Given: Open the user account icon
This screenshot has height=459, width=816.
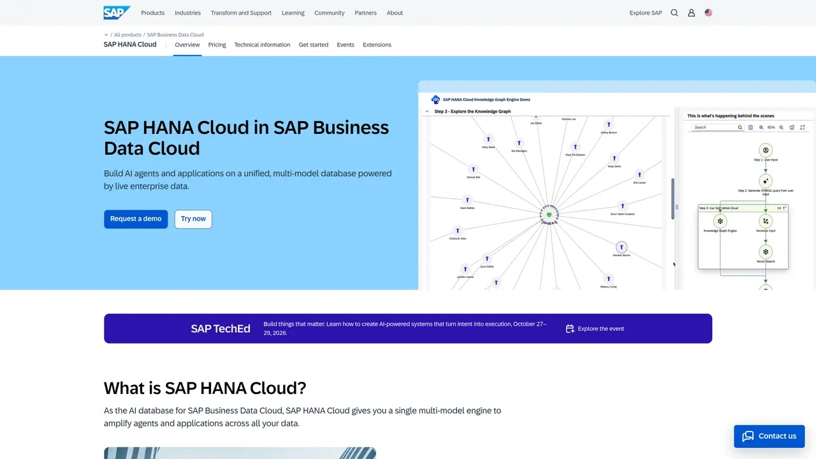Looking at the screenshot, I should pos(691,13).
